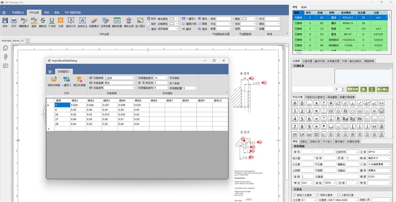Click the 注释 annotation icon

[x=61, y=21]
